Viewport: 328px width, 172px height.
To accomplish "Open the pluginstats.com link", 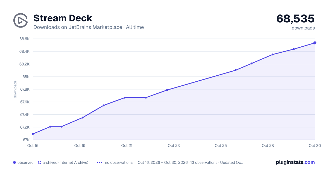I will 295,162.
